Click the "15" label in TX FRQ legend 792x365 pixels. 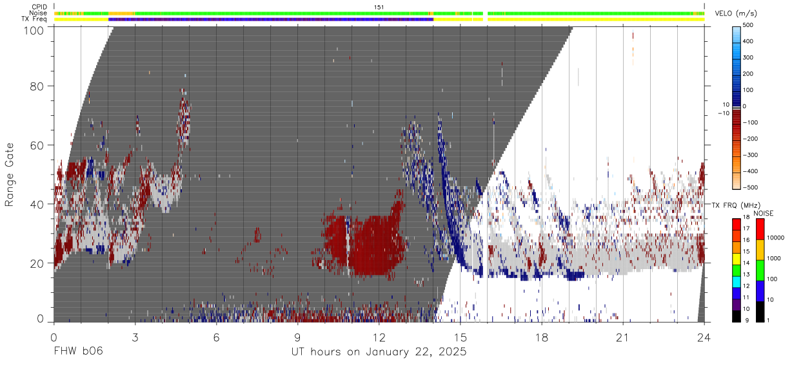tap(746, 252)
